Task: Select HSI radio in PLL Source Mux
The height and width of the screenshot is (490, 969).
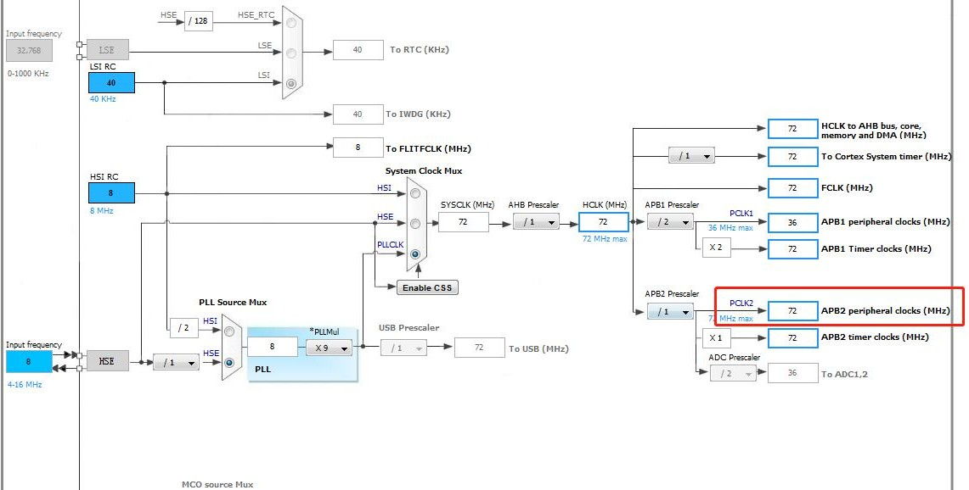Action: [229, 331]
